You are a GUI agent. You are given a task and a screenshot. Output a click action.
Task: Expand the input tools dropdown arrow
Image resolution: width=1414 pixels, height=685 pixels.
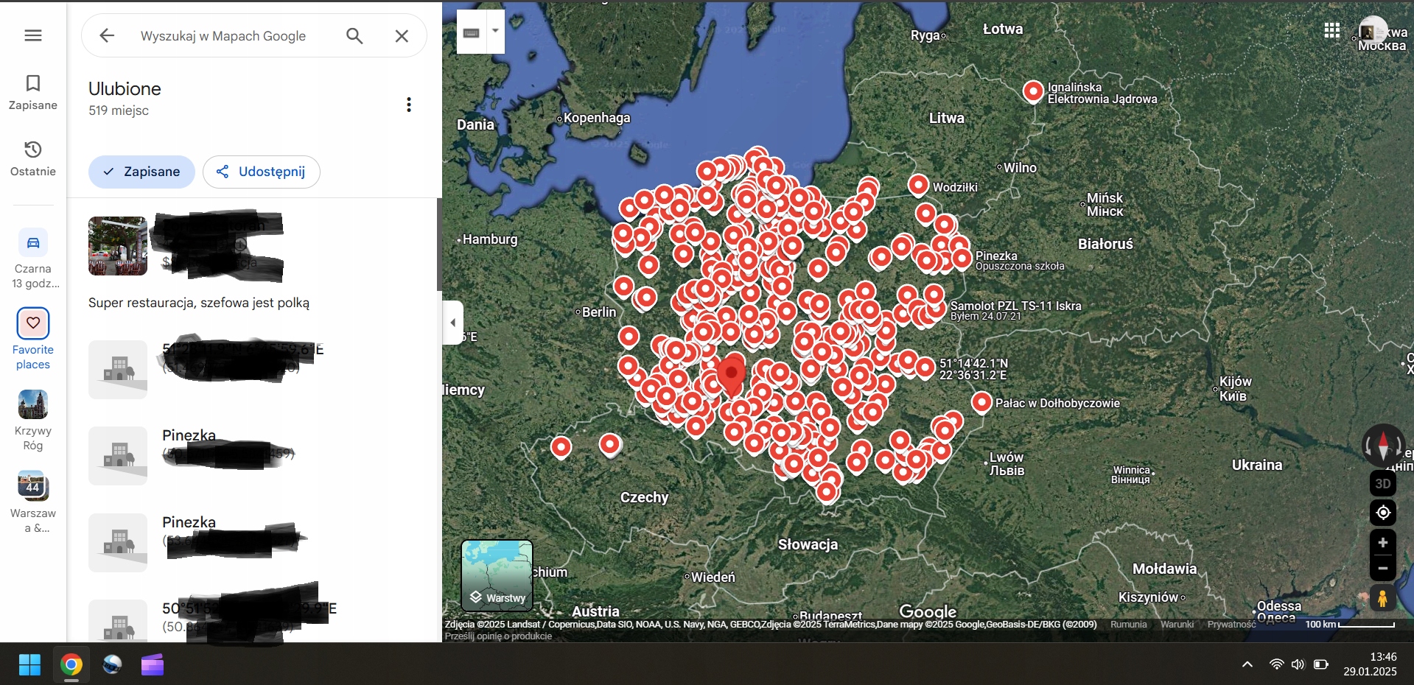pyautogui.click(x=495, y=31)
